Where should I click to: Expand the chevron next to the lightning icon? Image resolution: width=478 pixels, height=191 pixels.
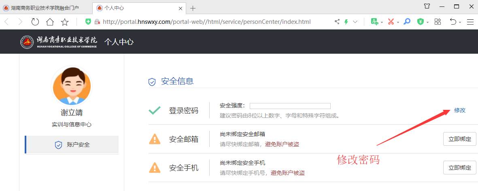[x=355, y=22]
